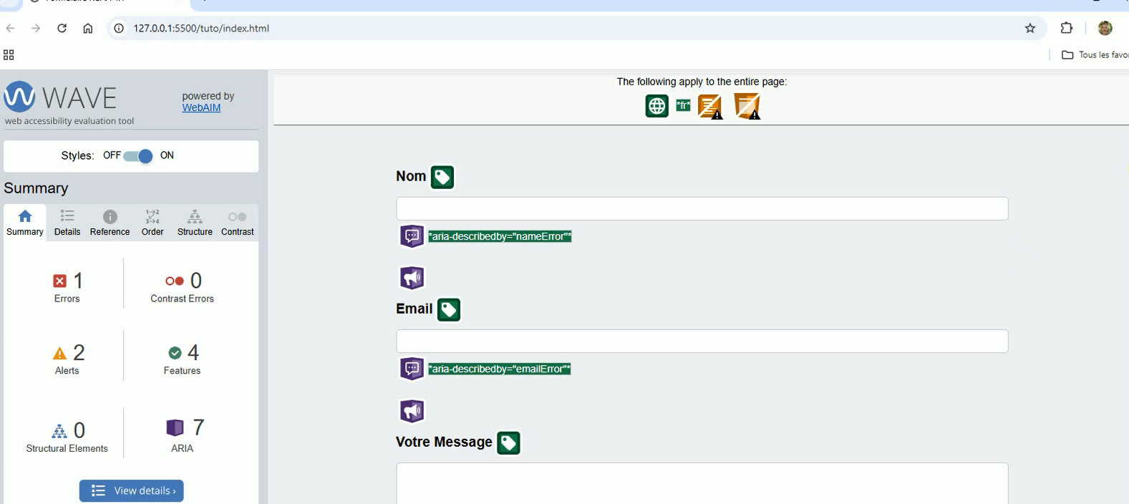Click the label icon beside Votre Message
This screenshot has width=1129, height=504.
tap(508, 443)
